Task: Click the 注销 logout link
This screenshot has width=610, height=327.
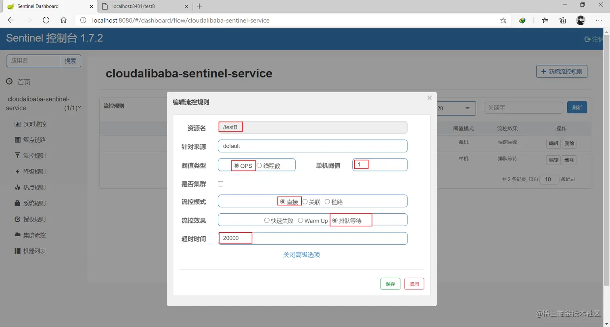Action: coord(594,39)
